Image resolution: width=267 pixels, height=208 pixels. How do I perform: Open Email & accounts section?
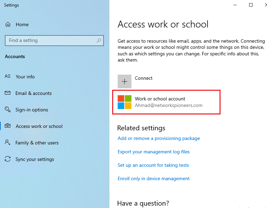point(33,93)
